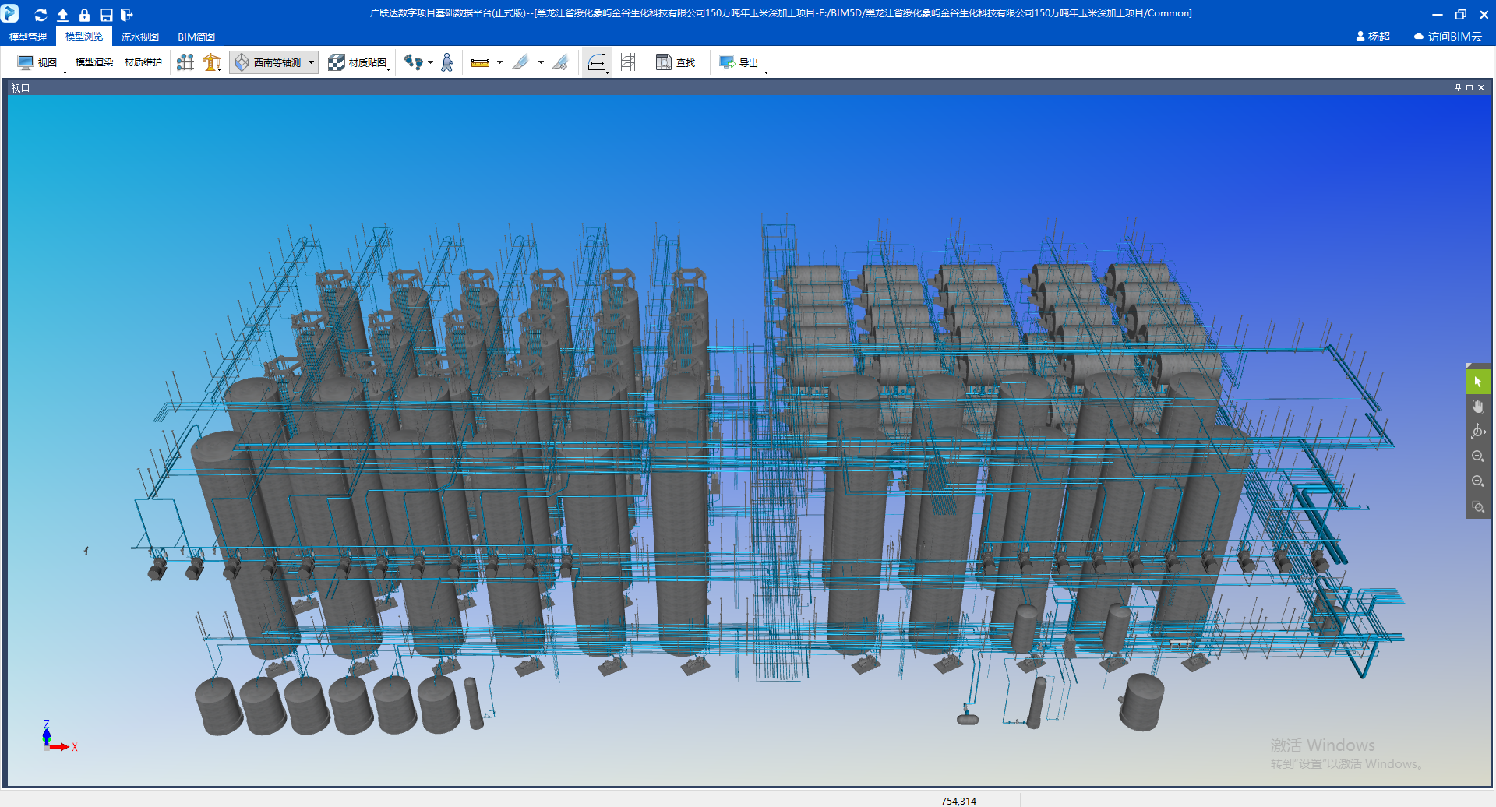This screenshot has width=1496, height=807.
Task: Click the 导出 export button
Action: (x=738, y=62)
